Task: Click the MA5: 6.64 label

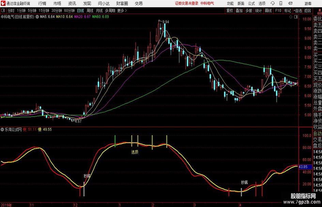Action: pos(47,17)
